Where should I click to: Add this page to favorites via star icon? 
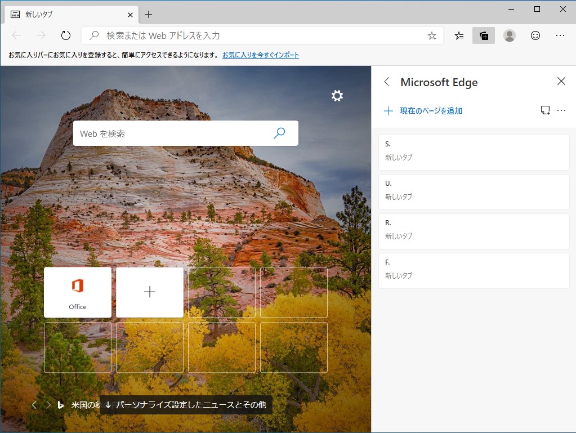coord(431,35)
